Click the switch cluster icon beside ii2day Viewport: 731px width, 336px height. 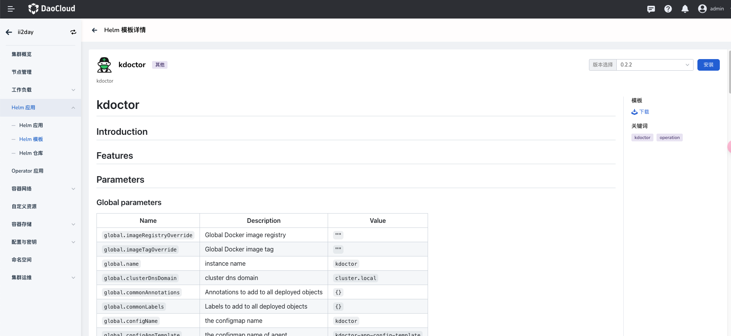click(x=73, y=32)
